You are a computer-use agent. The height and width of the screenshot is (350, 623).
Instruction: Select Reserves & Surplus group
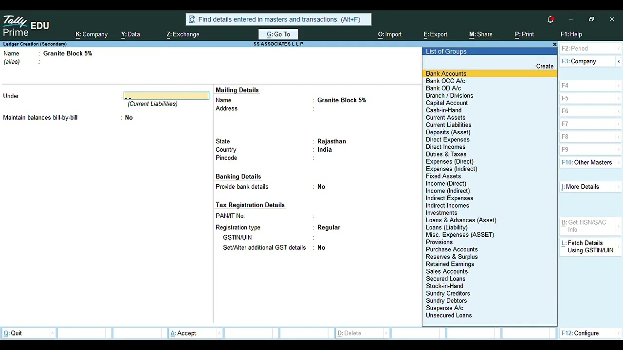(490, 257)
